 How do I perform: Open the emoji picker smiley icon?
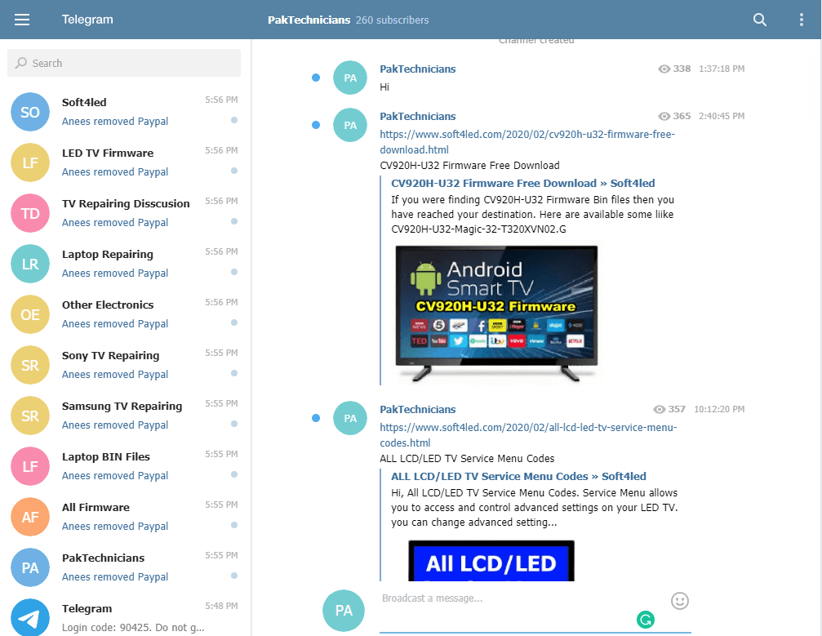[680, 601]
